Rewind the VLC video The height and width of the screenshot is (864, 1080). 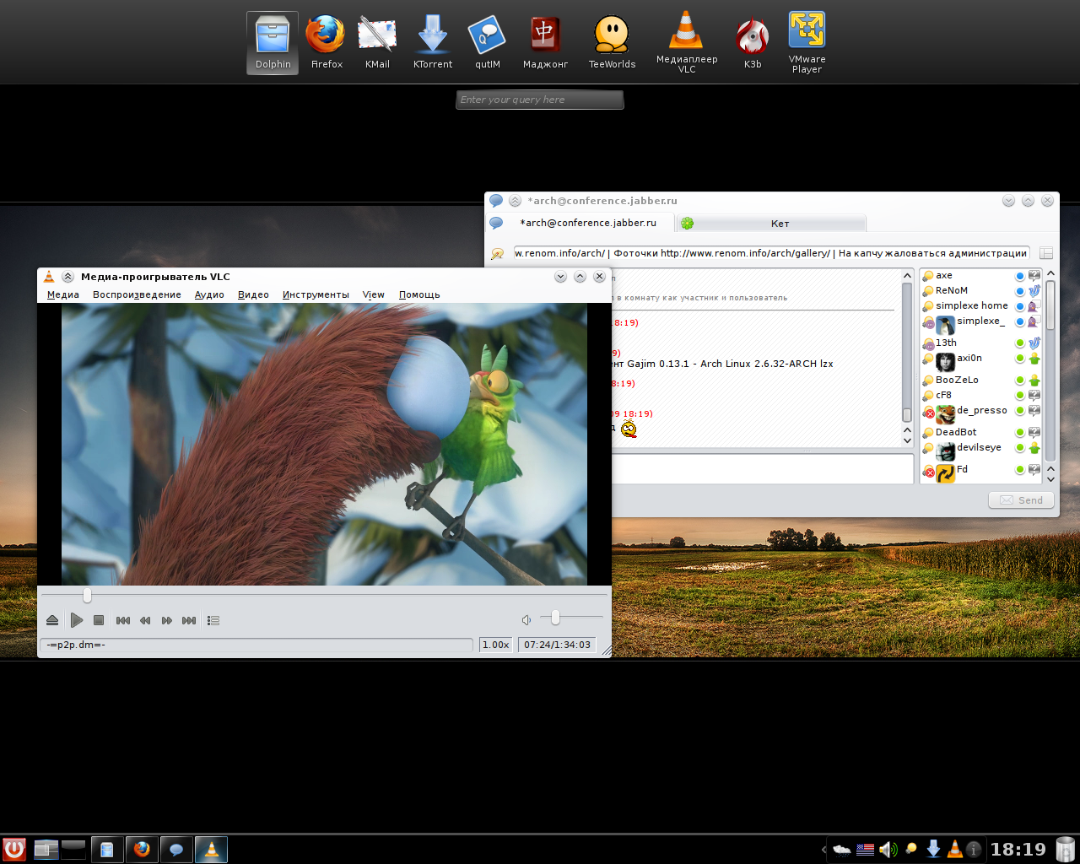pos(145,620)
